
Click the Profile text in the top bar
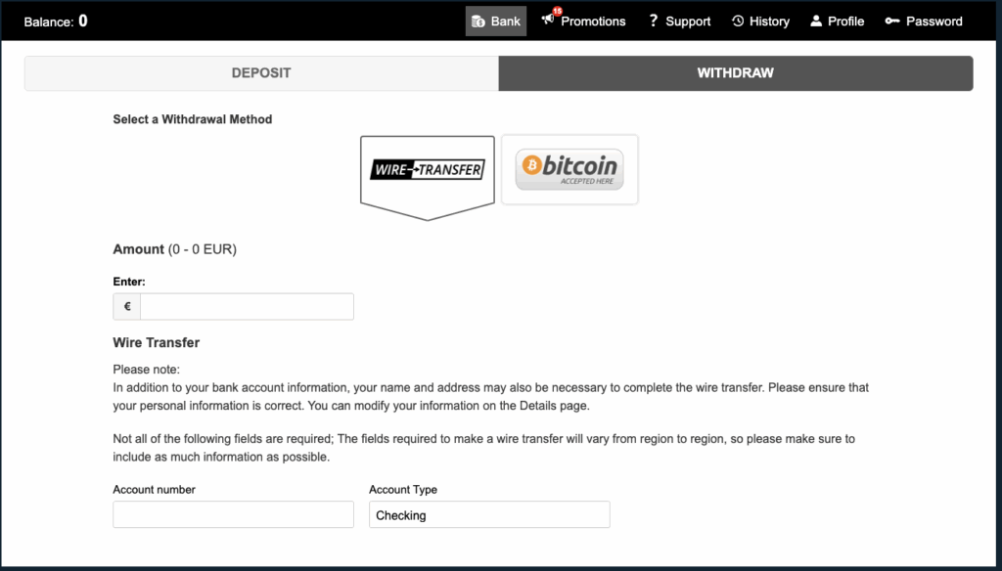coord(845,22)
